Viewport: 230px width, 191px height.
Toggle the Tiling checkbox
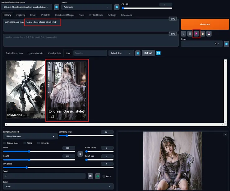[25, 143]
